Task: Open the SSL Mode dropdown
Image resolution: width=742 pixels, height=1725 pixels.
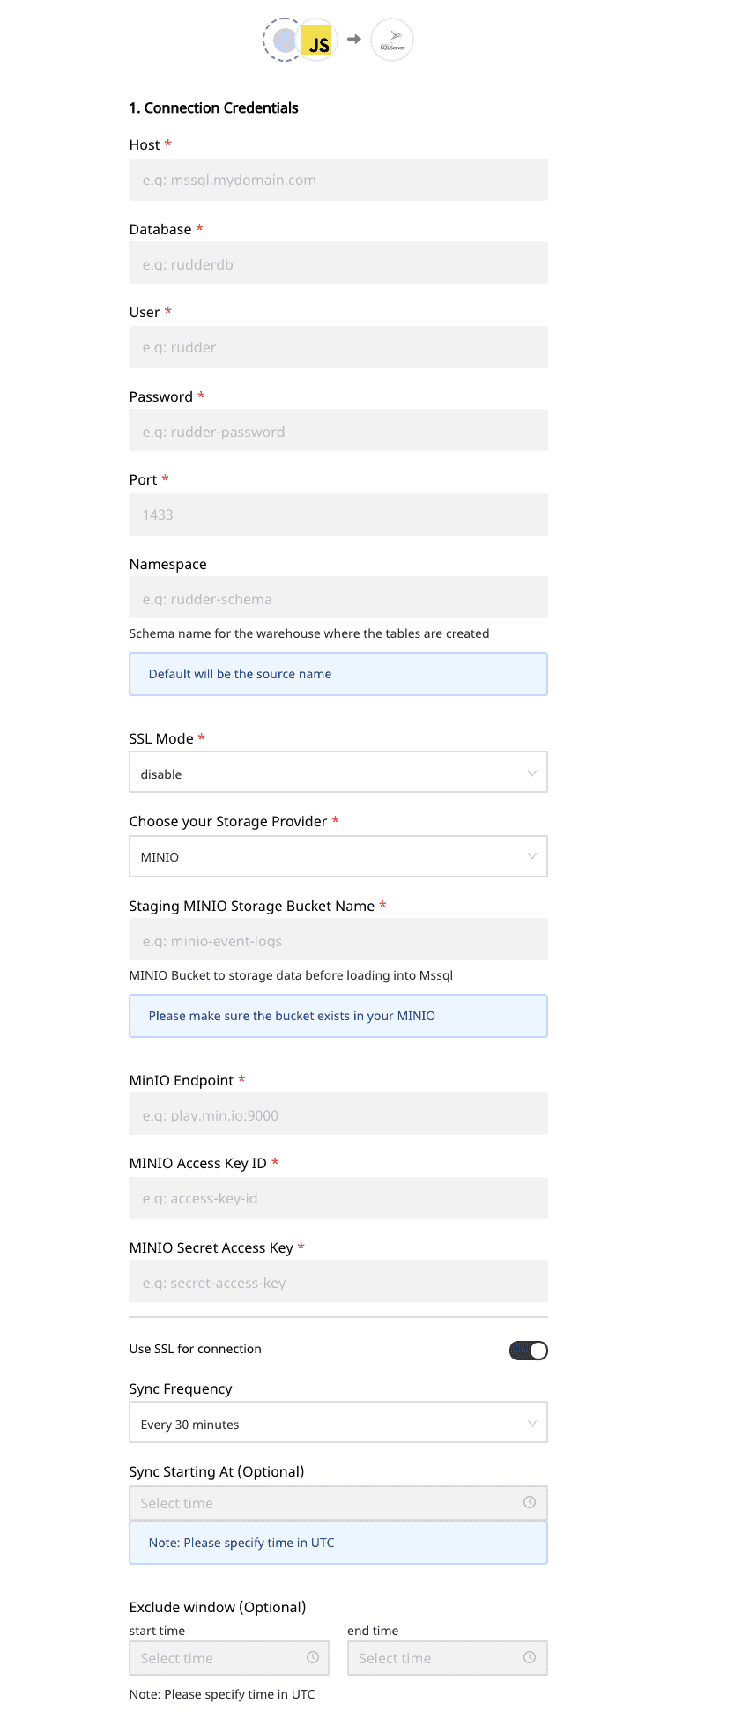Action: coord(338,772)
